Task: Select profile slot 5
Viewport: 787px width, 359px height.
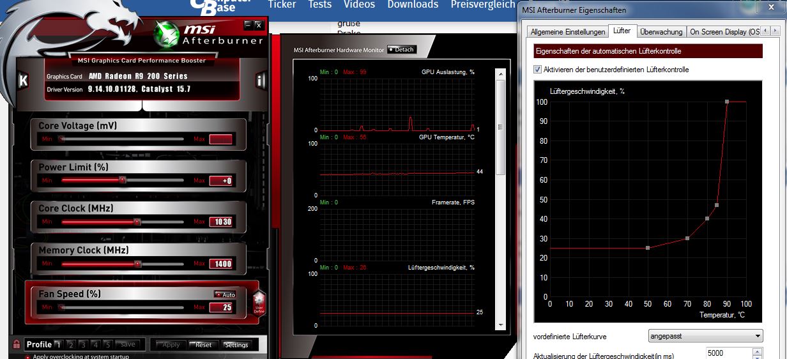Action: [x=107, y=344]
